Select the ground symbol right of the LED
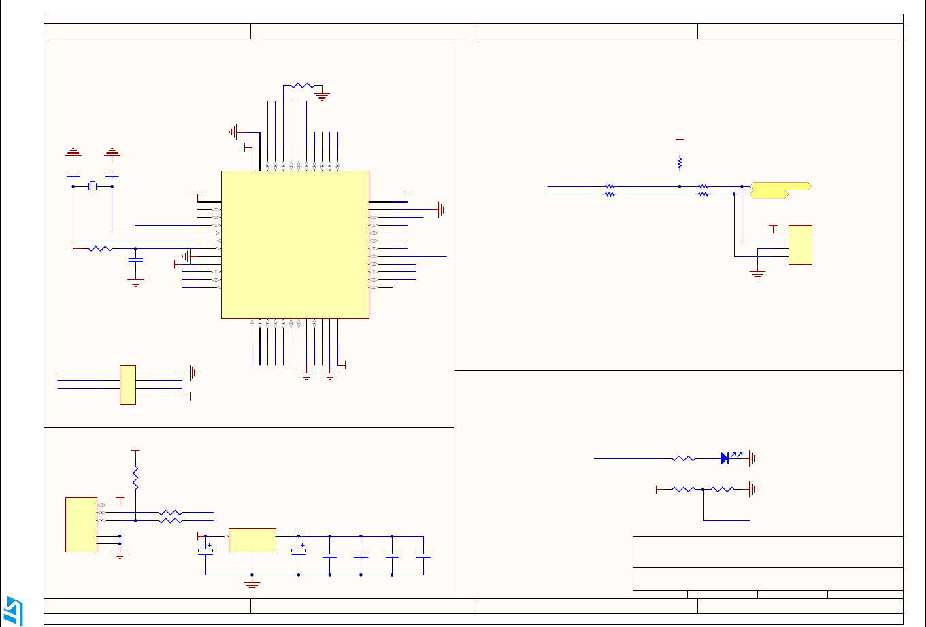926x627 pixels. pos(753,459)
